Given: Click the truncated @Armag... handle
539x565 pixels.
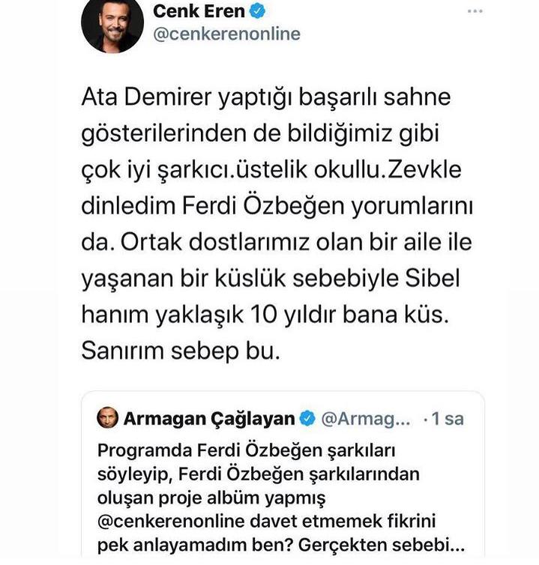Looking at the screenshot, I should [x=366, y=420].
